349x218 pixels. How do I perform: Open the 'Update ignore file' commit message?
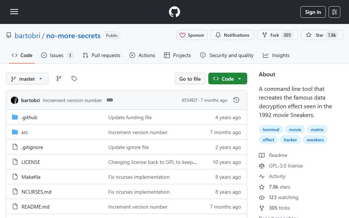coord(128,147)
